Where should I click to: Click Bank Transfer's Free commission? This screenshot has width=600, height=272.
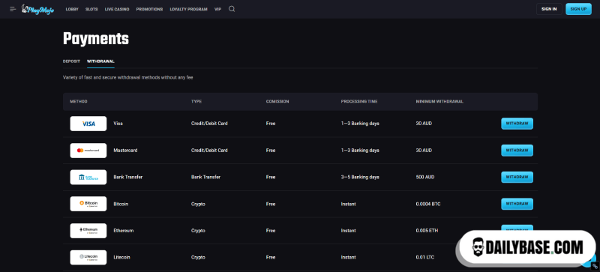[271, 177]
